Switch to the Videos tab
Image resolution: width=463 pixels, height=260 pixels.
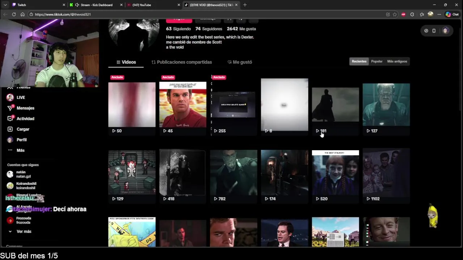pos(126,62)
